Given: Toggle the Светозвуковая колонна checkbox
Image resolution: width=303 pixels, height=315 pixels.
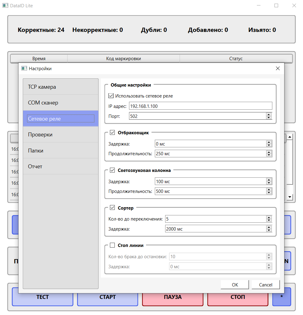Looking at the screenshot, I should (x=112, y=170).
